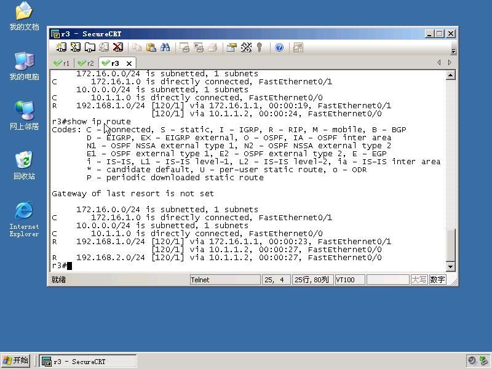Select the 回收站 desktop icon

click(x=24, y=165)
